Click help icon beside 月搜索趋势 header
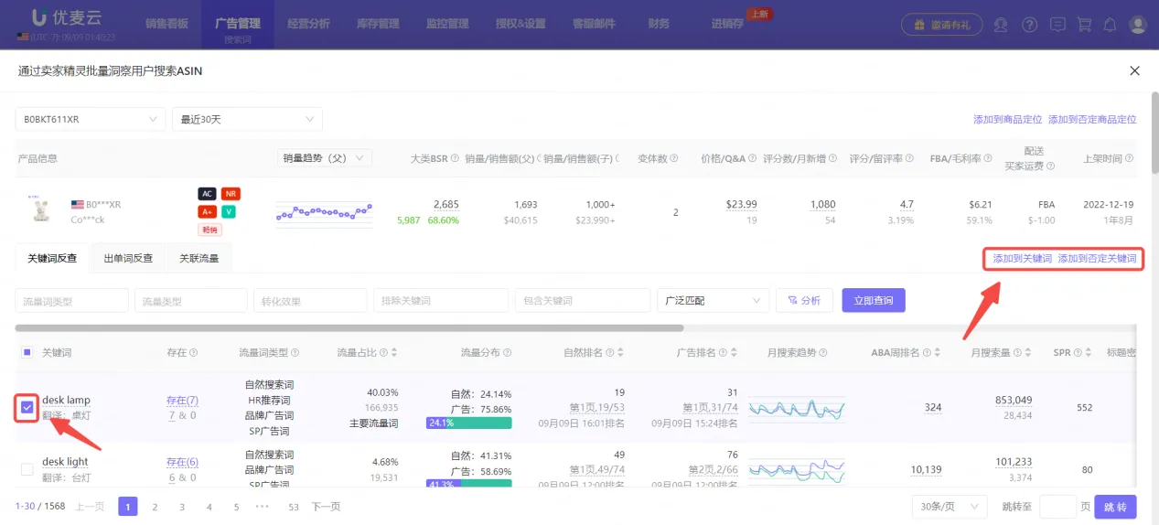1159x525 pixels. click(x=824, y=352)
